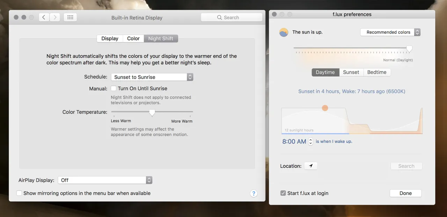Click the back arrow in Display preferences
The width and height of the screenshot is (447, 217).
pos(44,17)
